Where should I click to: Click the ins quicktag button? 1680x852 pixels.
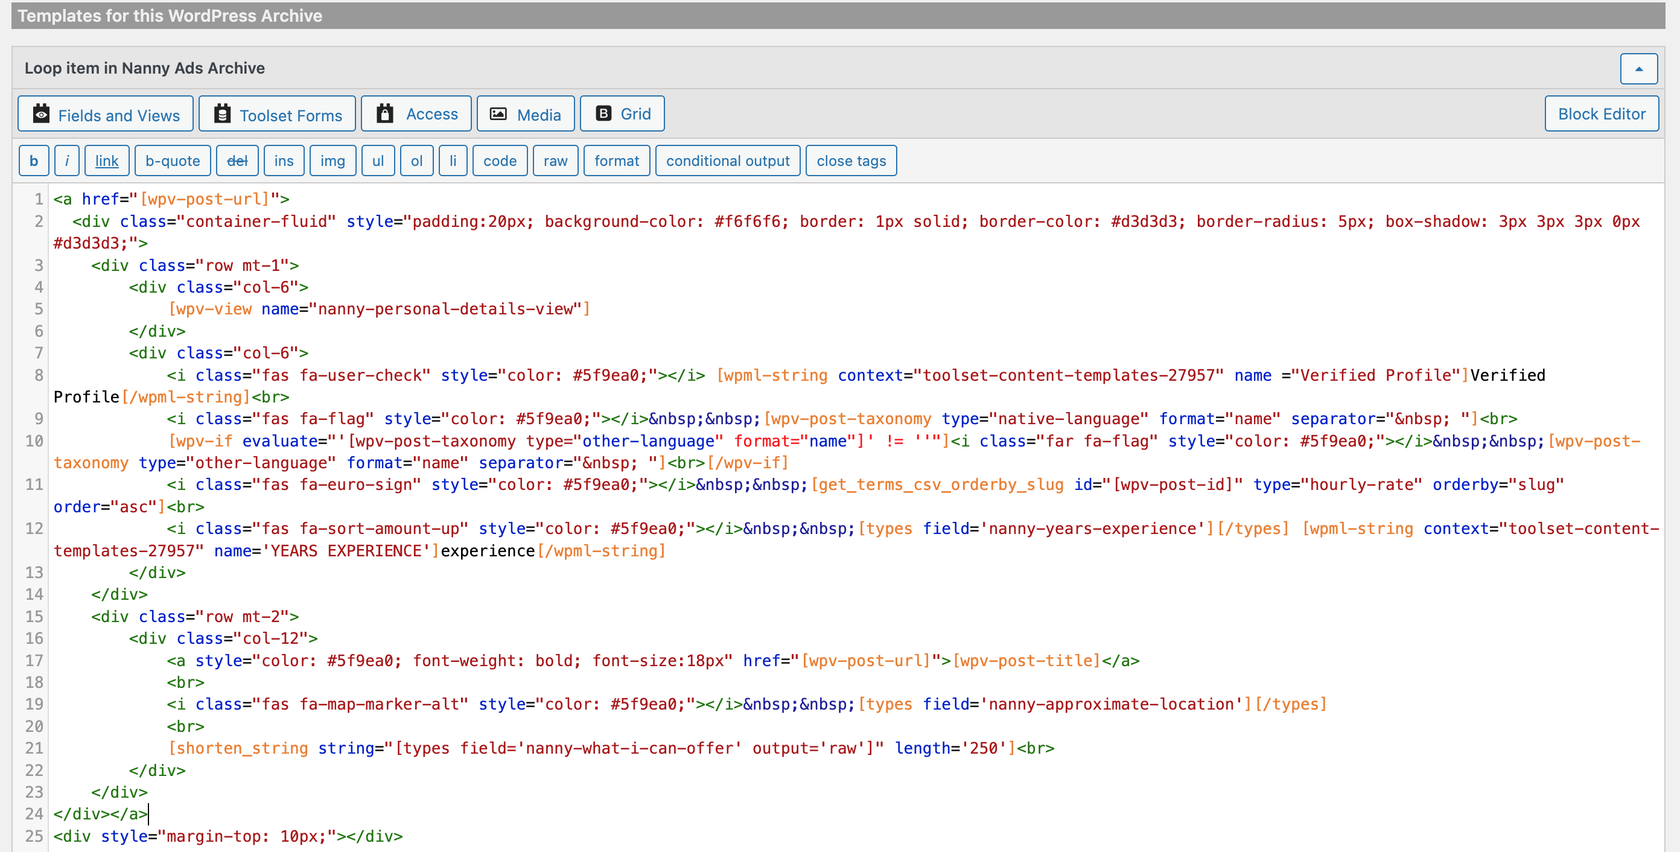pos(284,161)
